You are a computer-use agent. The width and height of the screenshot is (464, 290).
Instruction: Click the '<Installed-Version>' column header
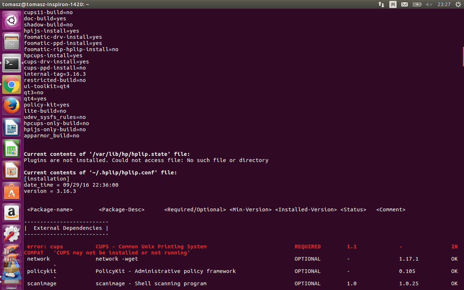tap(306, 210)
